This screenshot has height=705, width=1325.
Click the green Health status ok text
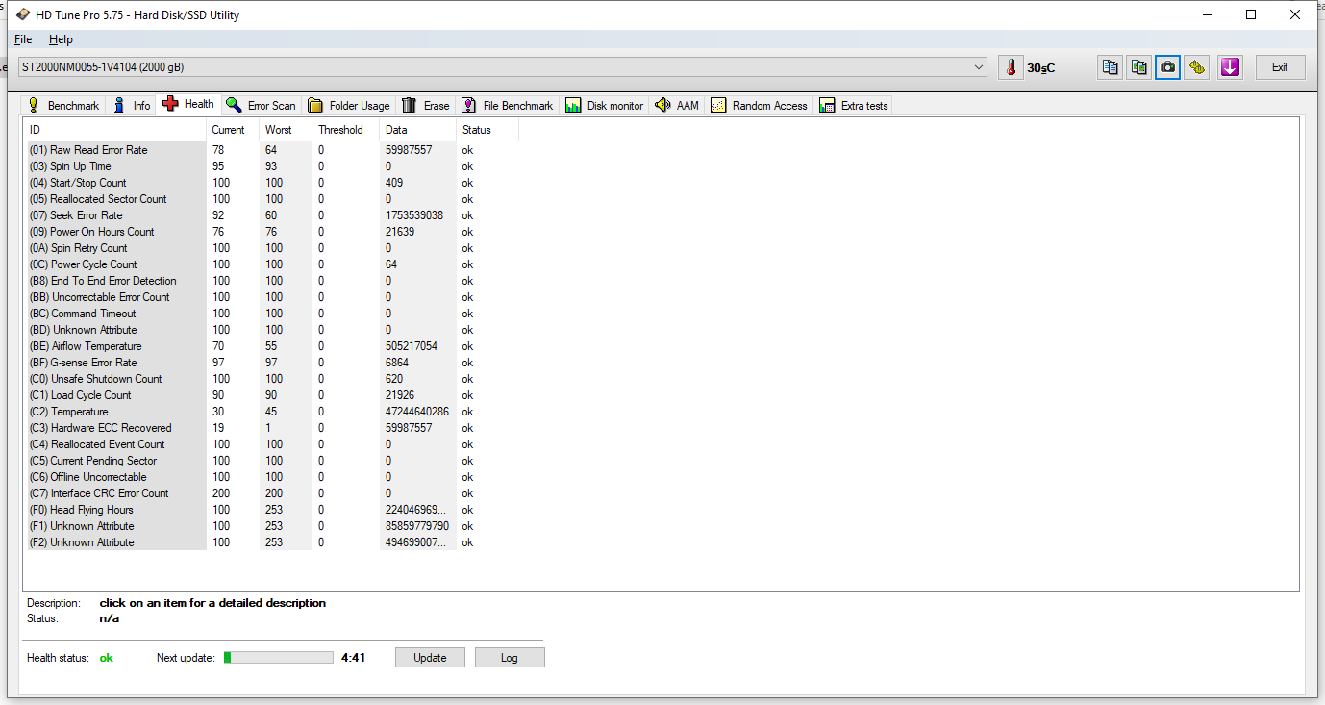click(107, 658)
